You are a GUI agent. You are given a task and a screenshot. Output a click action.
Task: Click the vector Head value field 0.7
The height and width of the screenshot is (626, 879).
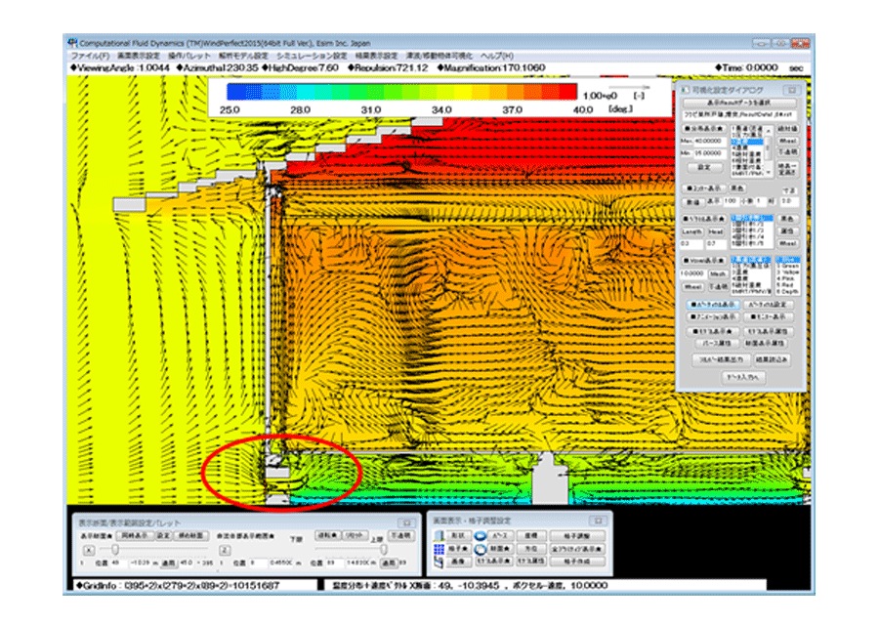coord(717,244)
